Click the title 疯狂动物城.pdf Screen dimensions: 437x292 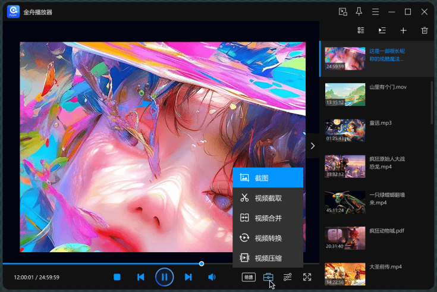(x=386, y=231)
